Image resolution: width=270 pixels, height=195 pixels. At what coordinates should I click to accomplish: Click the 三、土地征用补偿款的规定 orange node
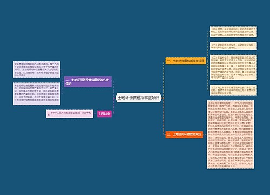(x=184, y=134)
